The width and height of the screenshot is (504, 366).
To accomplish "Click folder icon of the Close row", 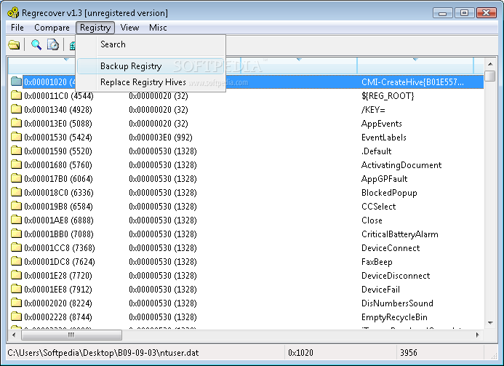I will click(x=16, y=220).
